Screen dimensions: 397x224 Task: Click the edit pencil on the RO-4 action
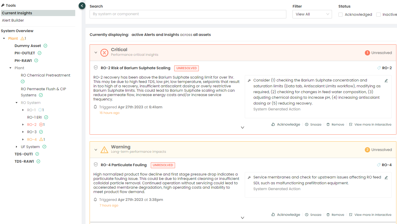[x=386, y=178]
